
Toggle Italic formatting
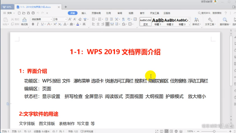(38, 24)
